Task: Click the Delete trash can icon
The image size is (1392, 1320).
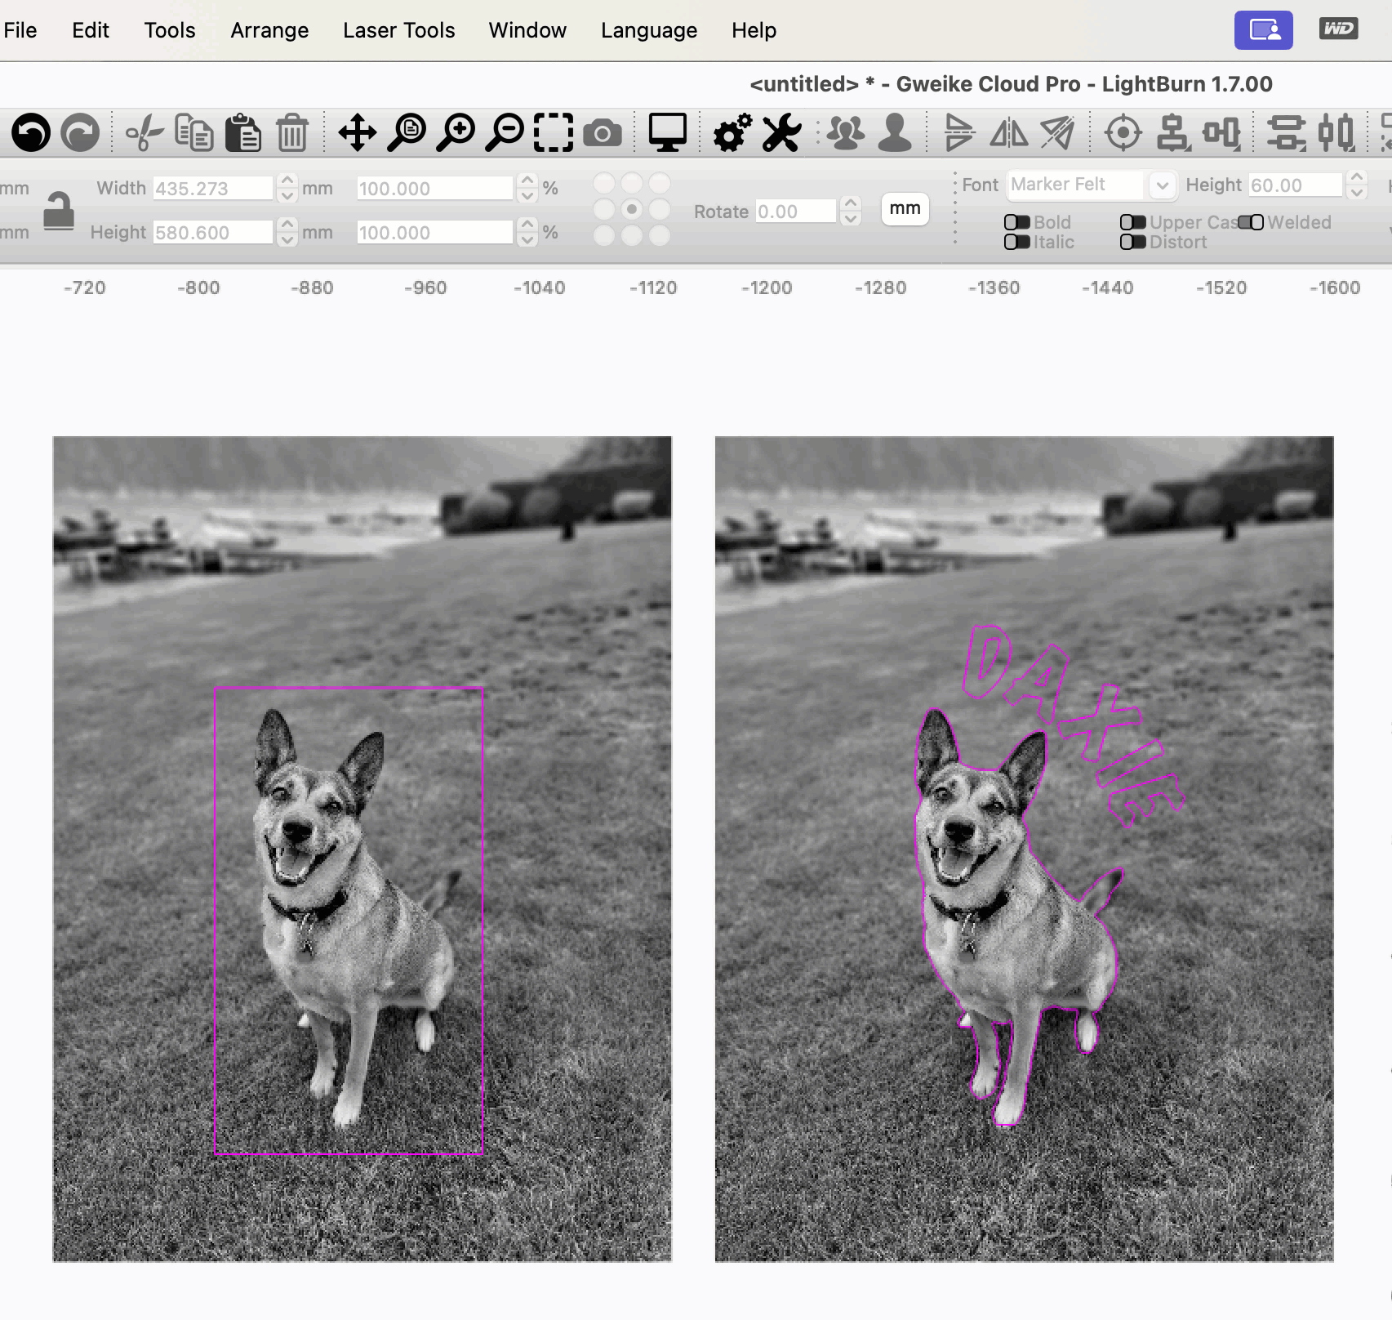Action: 291,132
